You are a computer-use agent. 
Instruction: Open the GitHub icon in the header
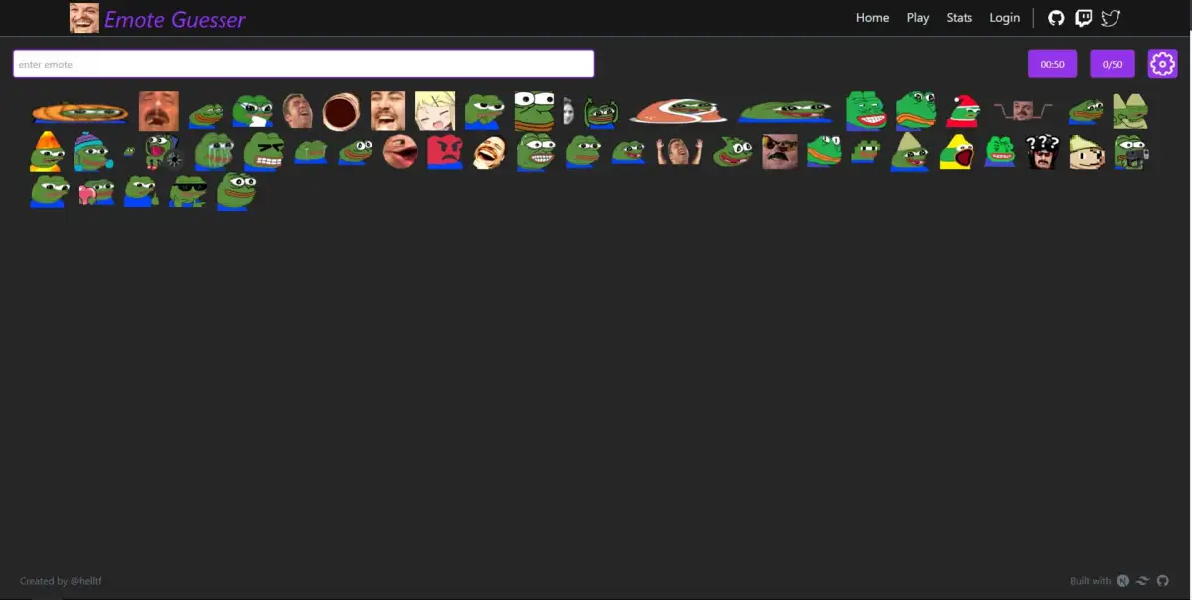pyautogui.click(x=1055, y=17)
